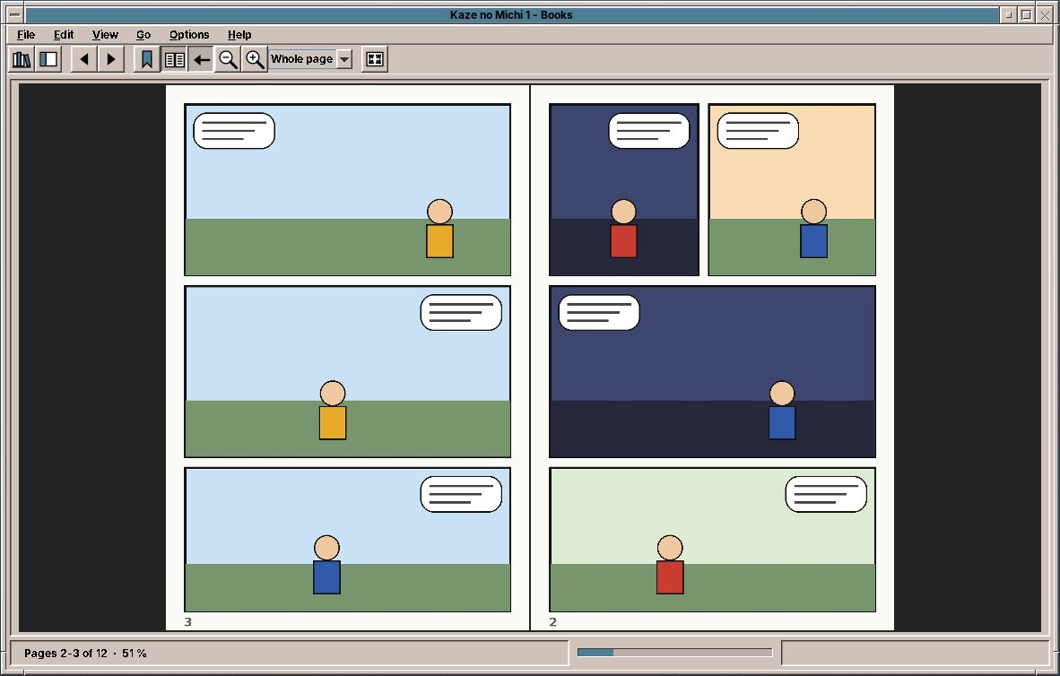This screenshot has width=1060, height=676.
Task: Click the Whole page zoom combo box
Action: click(310, 59)
